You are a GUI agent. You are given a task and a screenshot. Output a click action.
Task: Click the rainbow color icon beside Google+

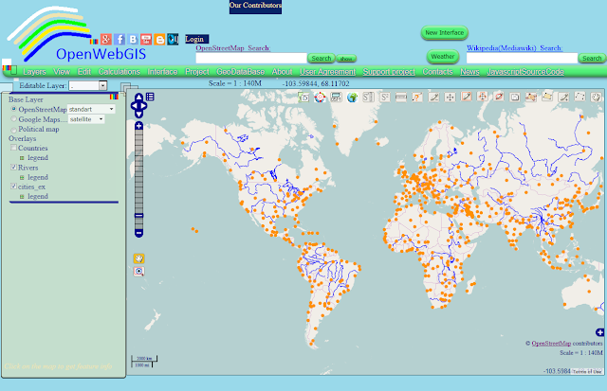[x=94, y=42]
